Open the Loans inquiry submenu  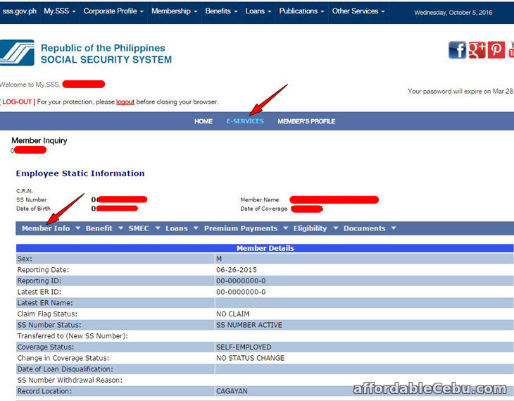click(177, 228)
